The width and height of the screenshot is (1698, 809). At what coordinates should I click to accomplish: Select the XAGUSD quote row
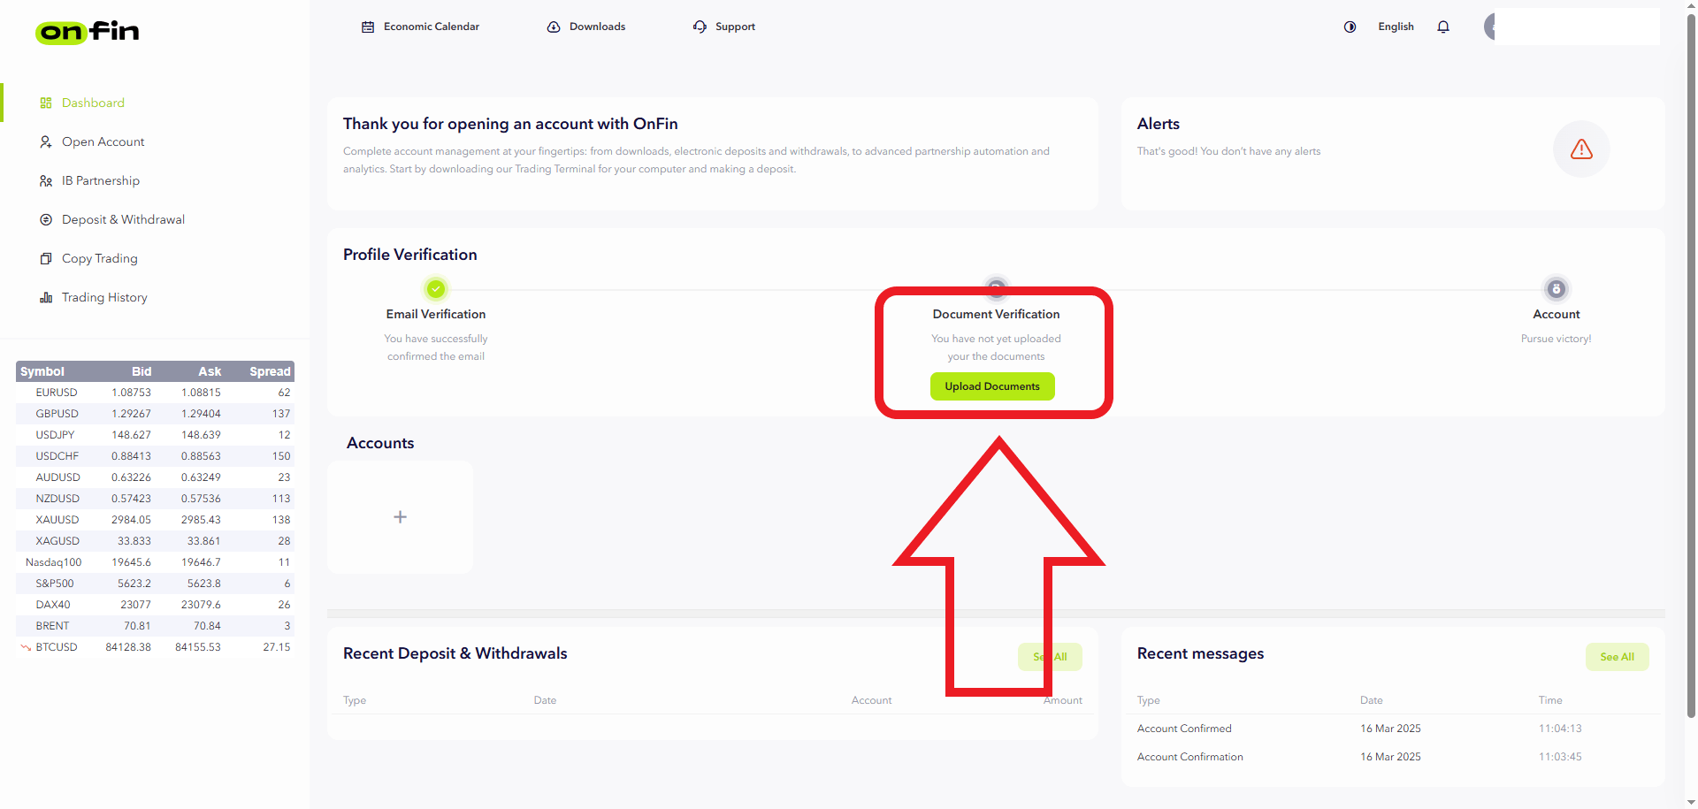155,541
